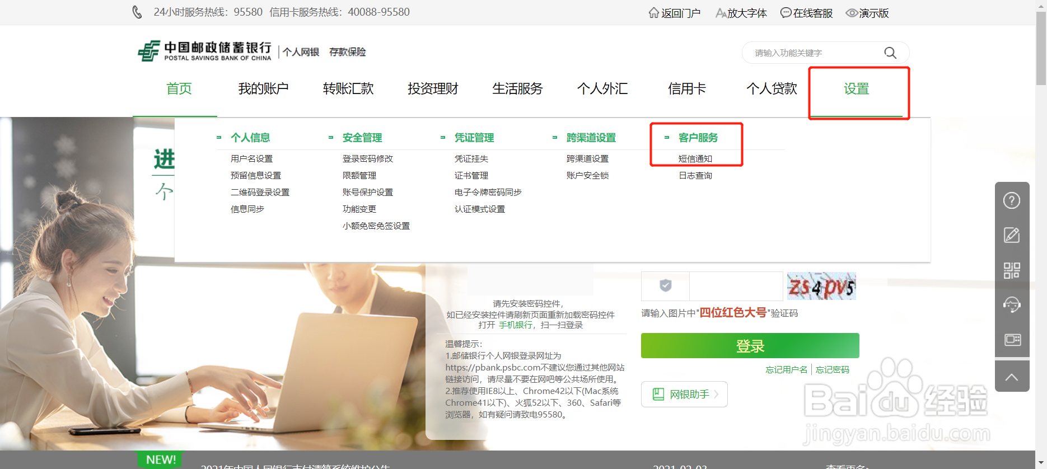This screenshot has height=469, width=1047.
Task: Select 小额免密免签设置 menu entry
Action: [376, 226]
